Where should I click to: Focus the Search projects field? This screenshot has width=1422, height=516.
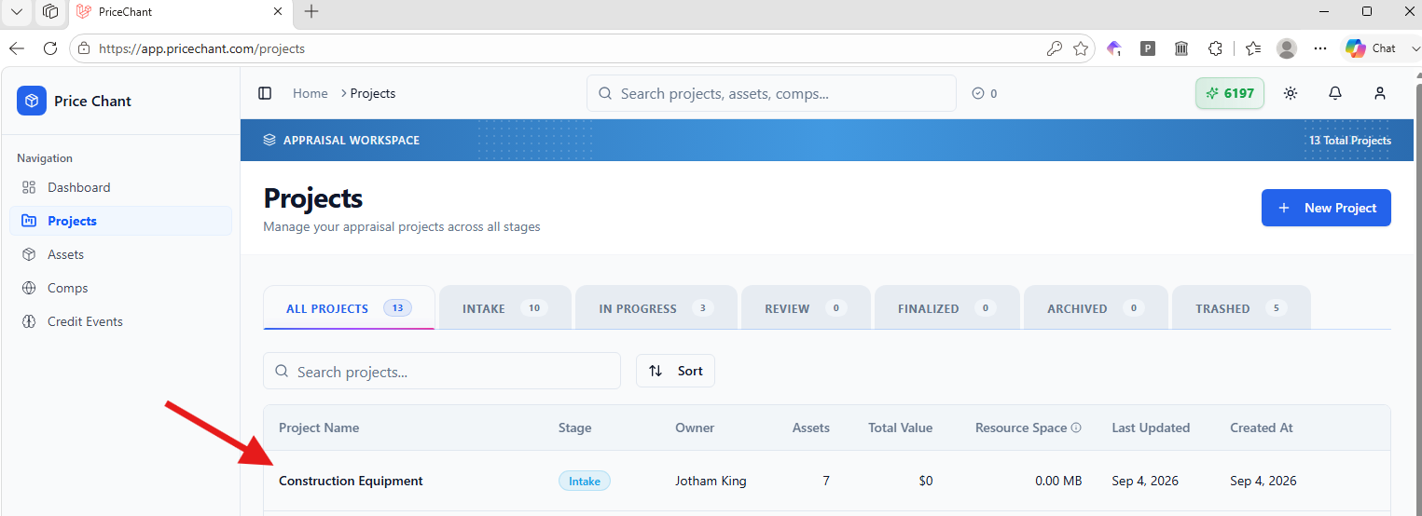(442, 371)
